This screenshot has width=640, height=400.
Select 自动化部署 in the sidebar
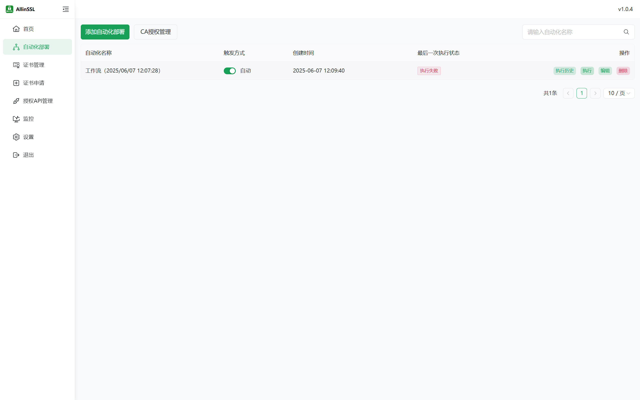37,47
